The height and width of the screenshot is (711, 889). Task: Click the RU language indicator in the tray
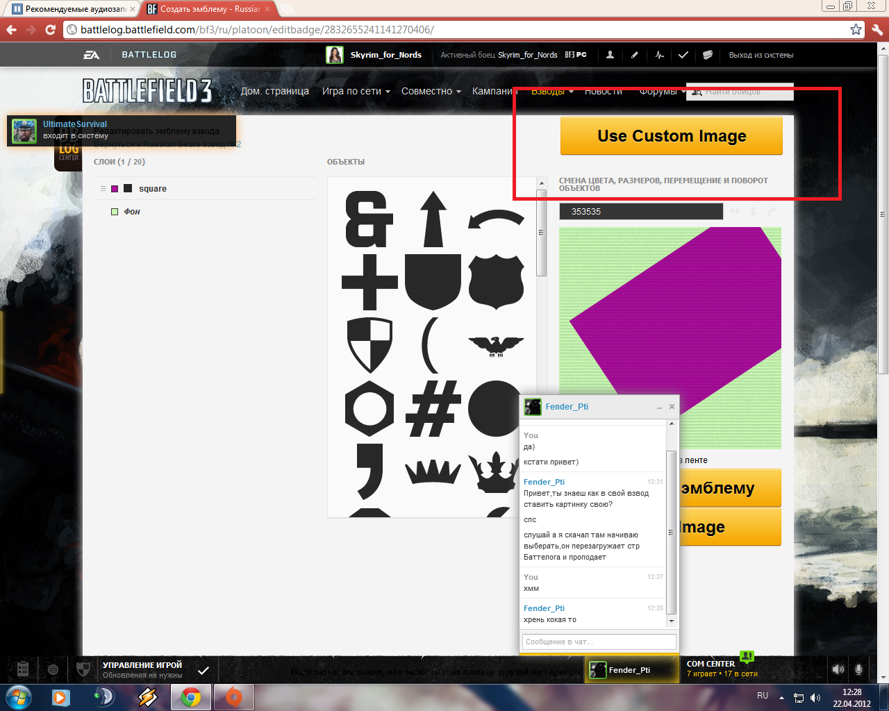[763, 696]
